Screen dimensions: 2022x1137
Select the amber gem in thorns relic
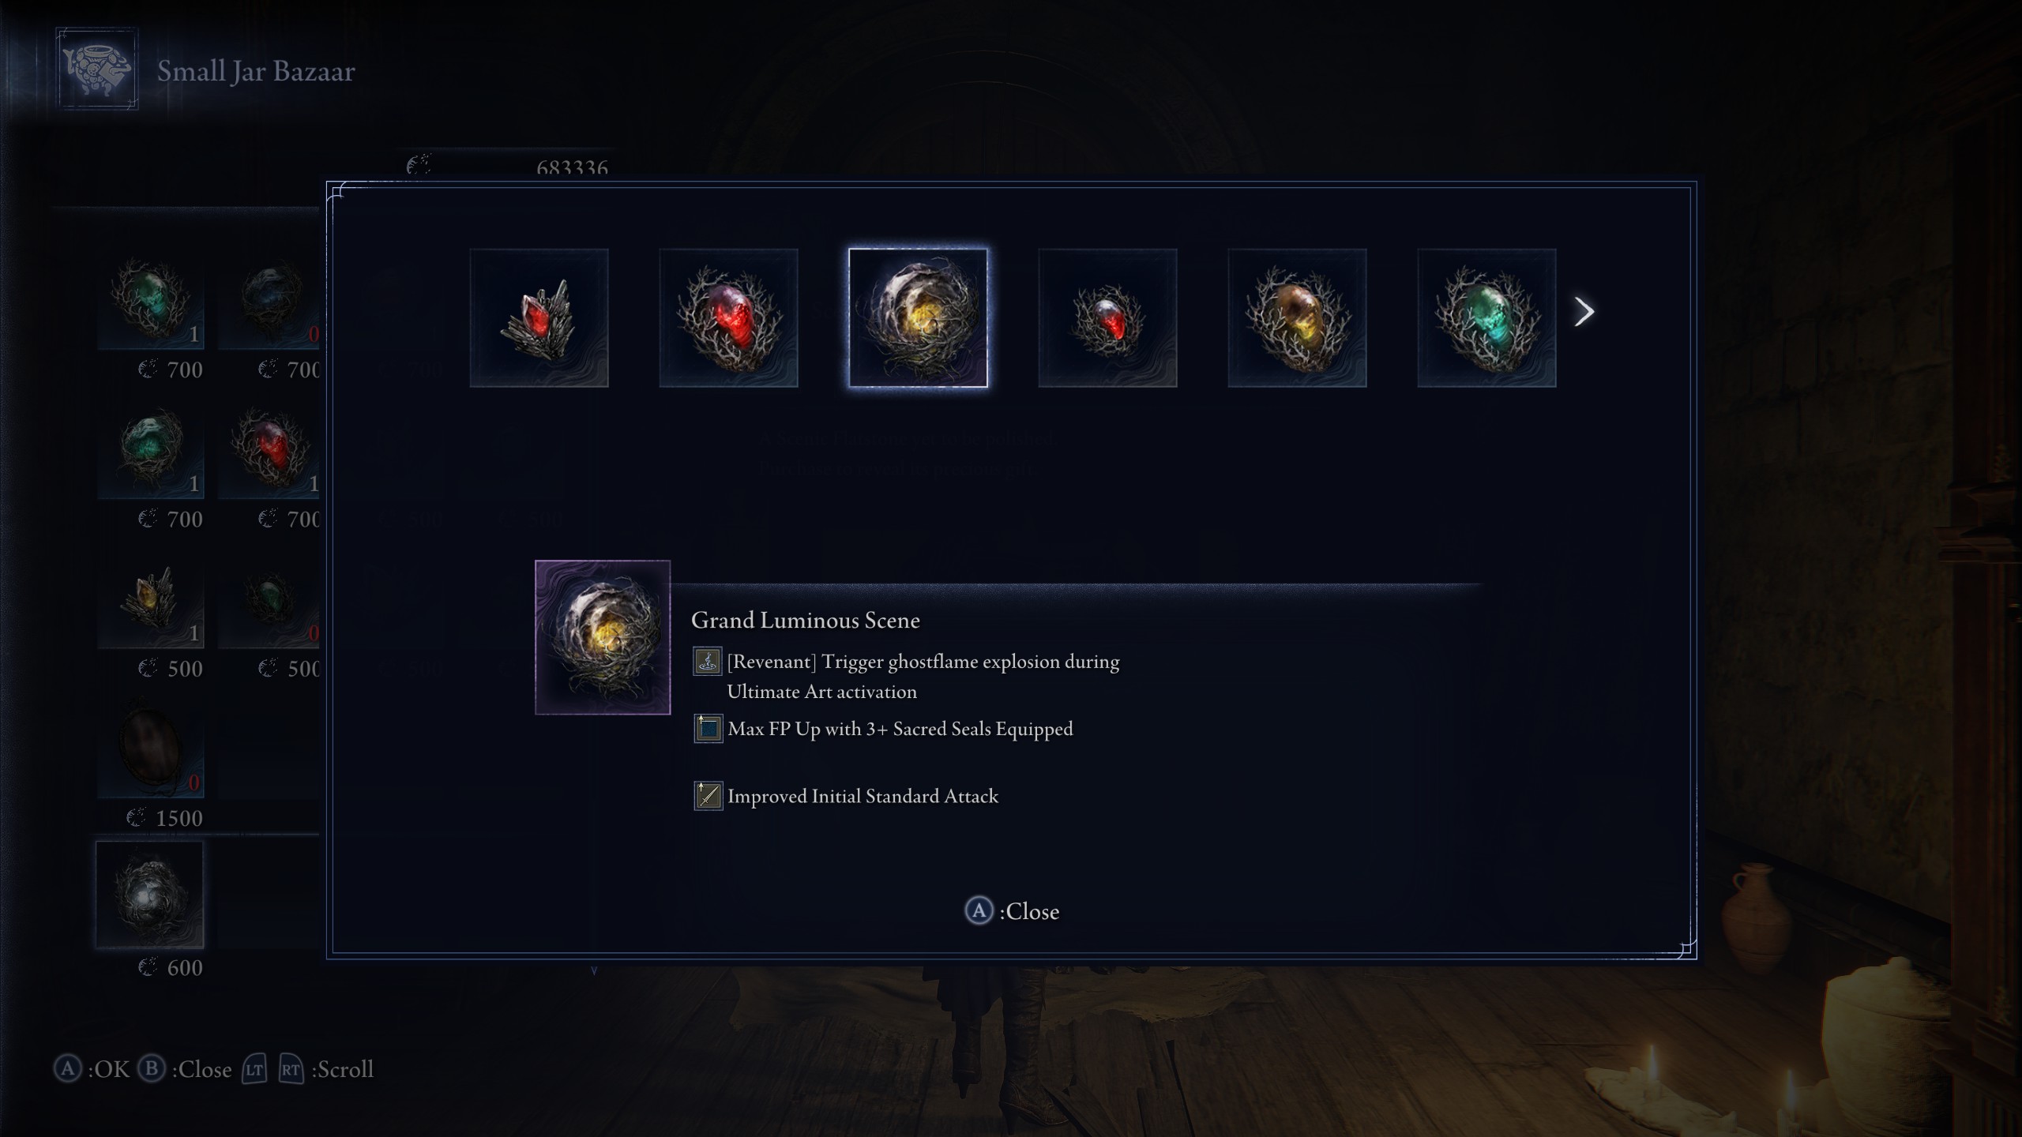tap(1297, 318)
